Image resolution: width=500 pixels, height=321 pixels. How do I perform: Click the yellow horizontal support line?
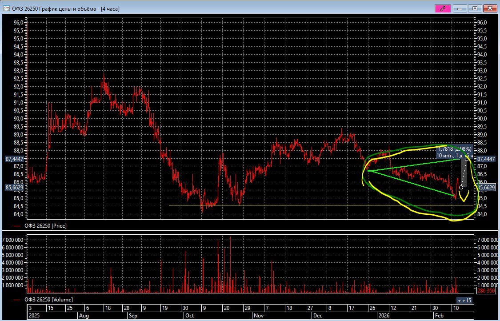[267, 205]
